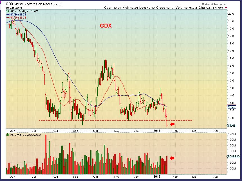Image resolution: width=242 pixels, height=181 pixels.
Task: Click the blue MA(50) legend line marker
Action: click(x=8, y=15)
